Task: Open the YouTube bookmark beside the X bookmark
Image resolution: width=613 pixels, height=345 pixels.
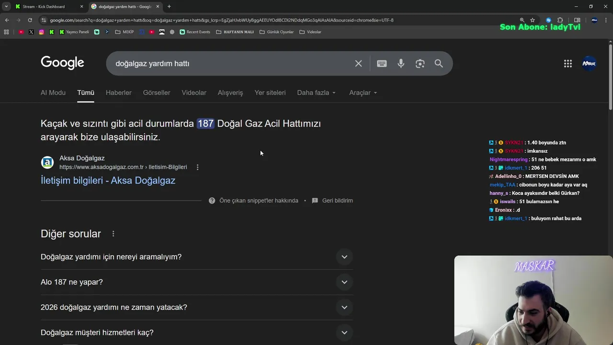Action: point(21,32)
